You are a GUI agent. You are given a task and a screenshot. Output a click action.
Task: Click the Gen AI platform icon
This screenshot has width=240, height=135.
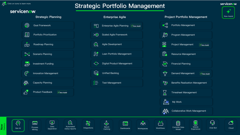pos(18,125)
